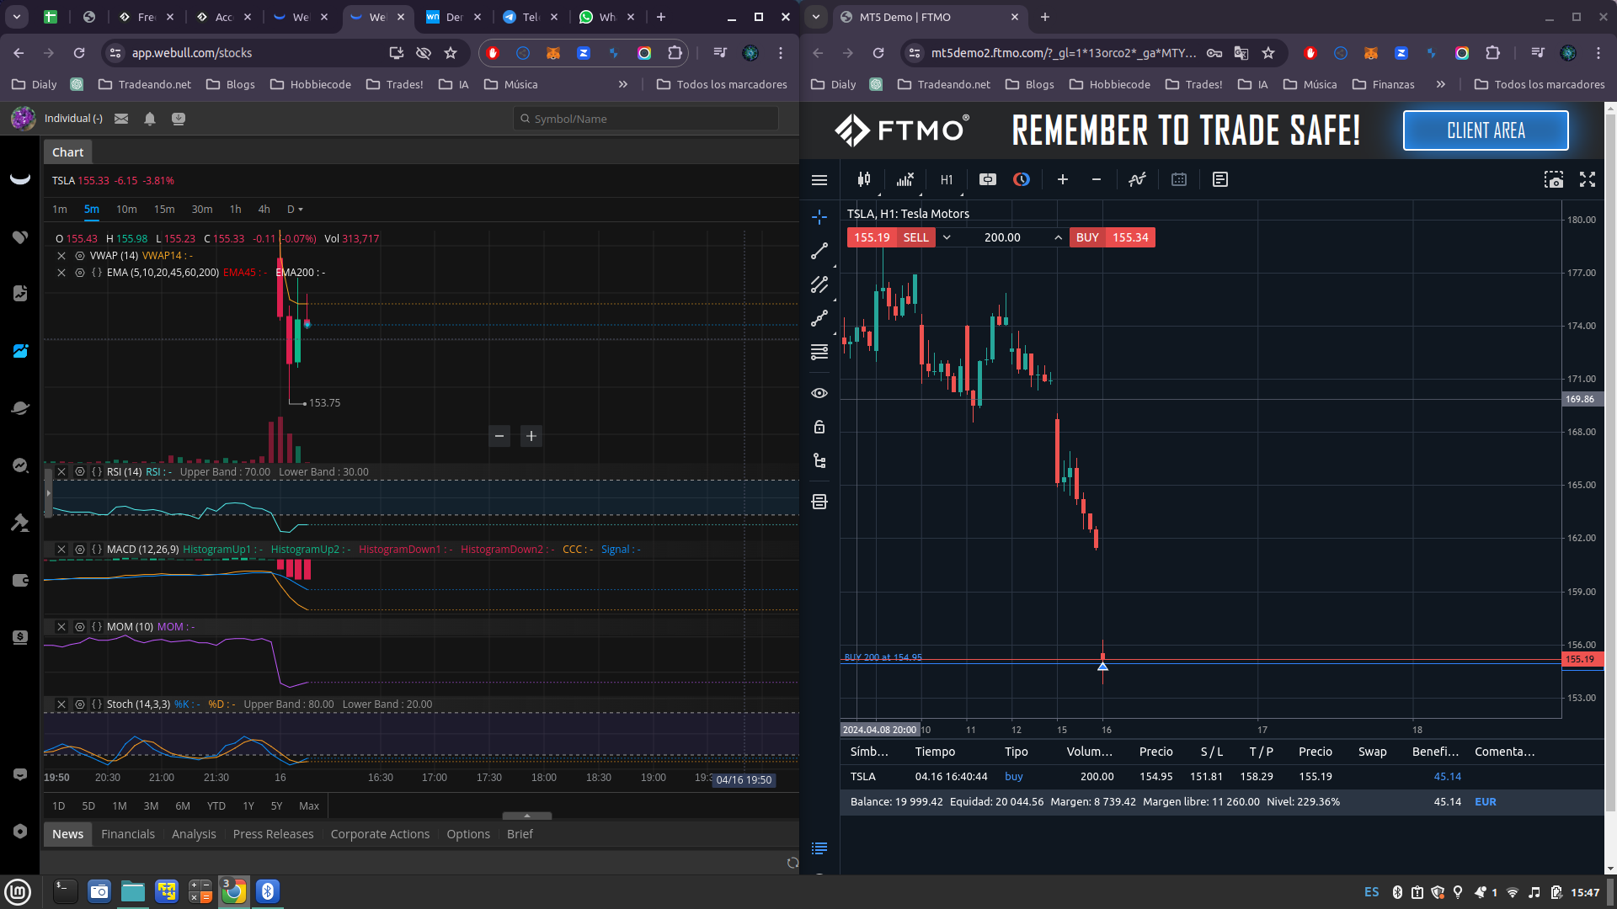Viewport: 1617px width, 909px height.
Task: Click the chart type candlestick icon
Action: pyautogui.click(x=864, y=179)
